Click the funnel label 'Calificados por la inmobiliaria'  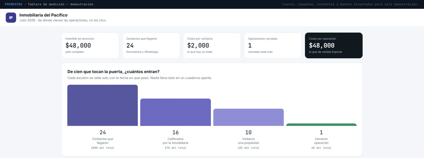point(175,141)
